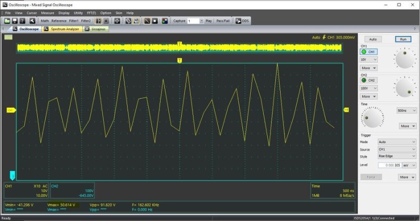Click the icon right of the ruler
This screenshot has height=221, width=420.
[x=136, y=21]
